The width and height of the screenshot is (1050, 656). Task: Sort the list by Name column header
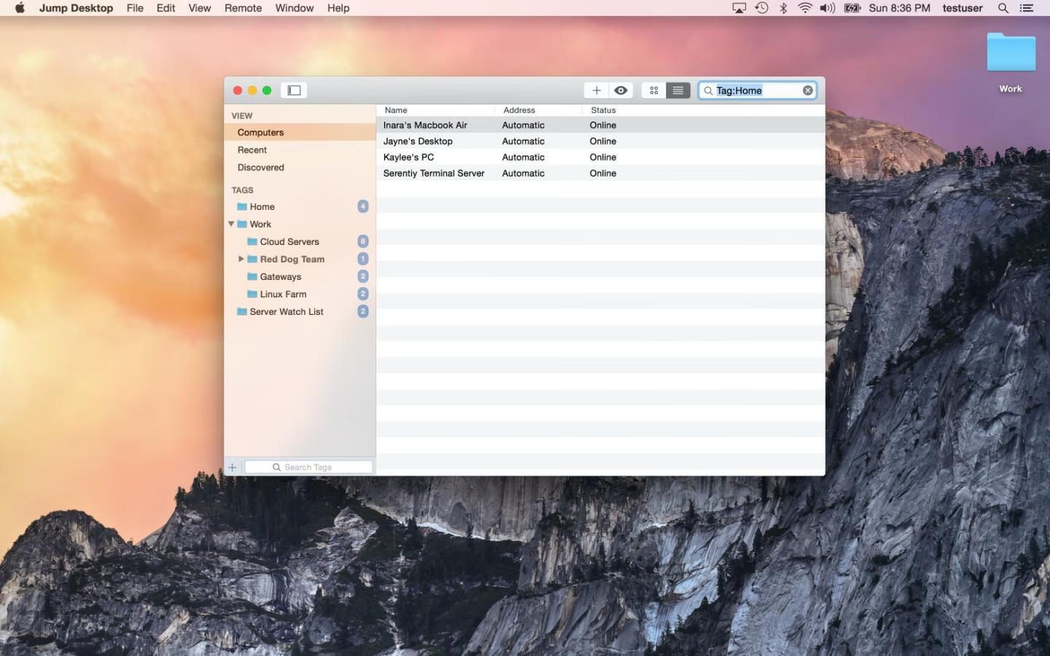click(396, 110)
